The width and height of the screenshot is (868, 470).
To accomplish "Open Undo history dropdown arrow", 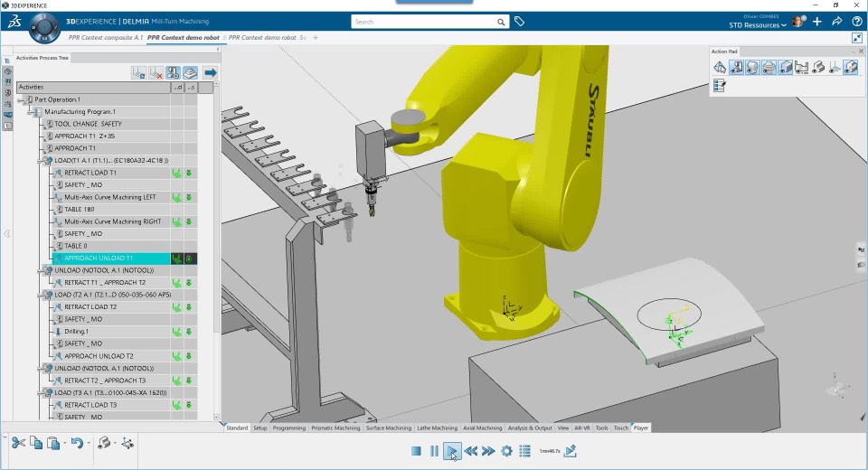I will (x=89, y=443).
